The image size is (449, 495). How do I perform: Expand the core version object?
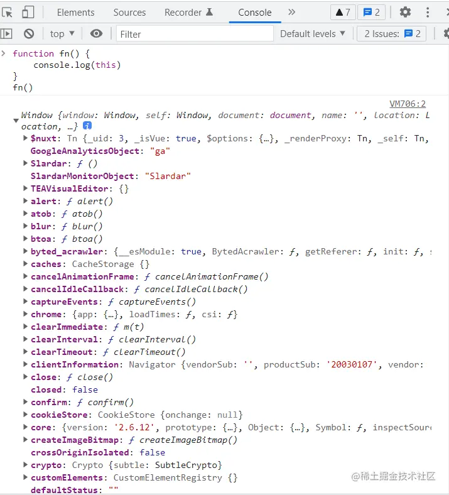coord(26,427)
